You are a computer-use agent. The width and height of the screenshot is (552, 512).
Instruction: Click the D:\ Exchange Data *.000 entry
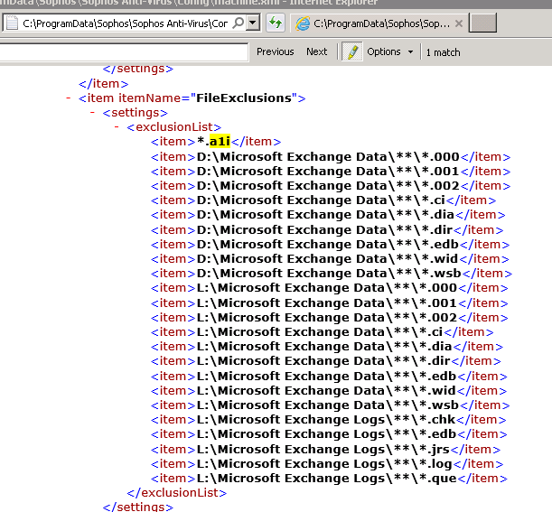click(x=331, y=157)
